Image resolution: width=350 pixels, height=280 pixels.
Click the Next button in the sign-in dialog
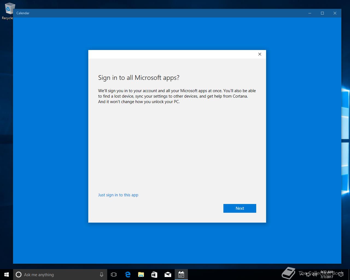pos(240,208)
